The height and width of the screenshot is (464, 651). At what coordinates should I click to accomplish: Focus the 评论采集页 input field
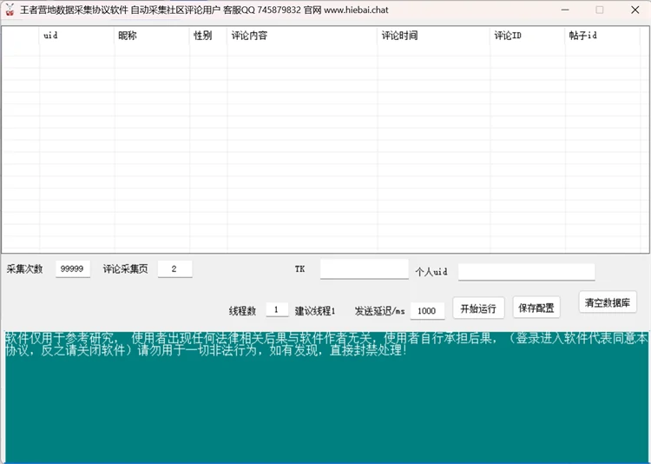174,268
